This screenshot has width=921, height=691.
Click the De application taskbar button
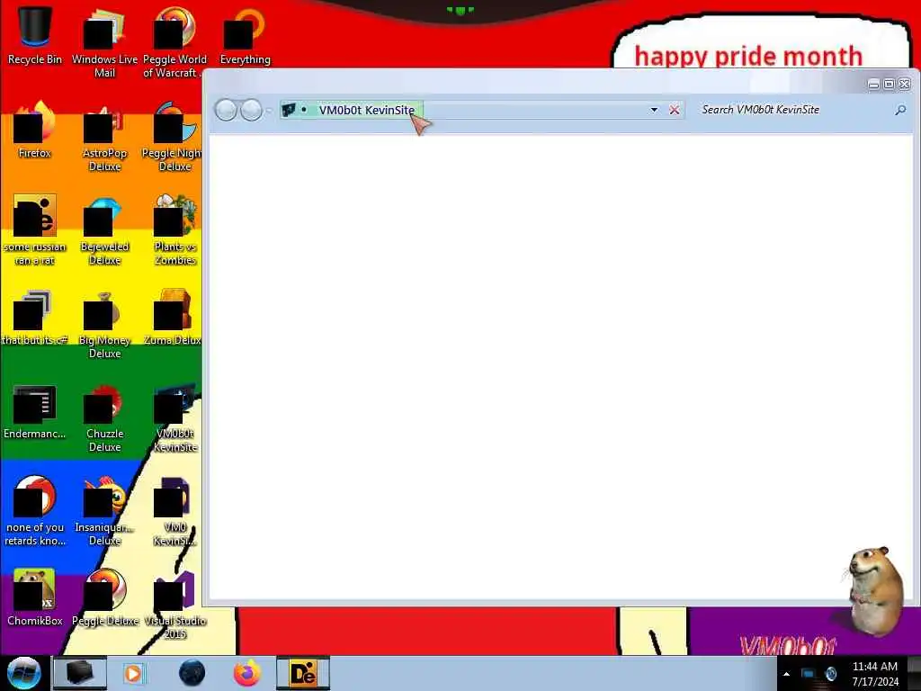click(302, 673)
